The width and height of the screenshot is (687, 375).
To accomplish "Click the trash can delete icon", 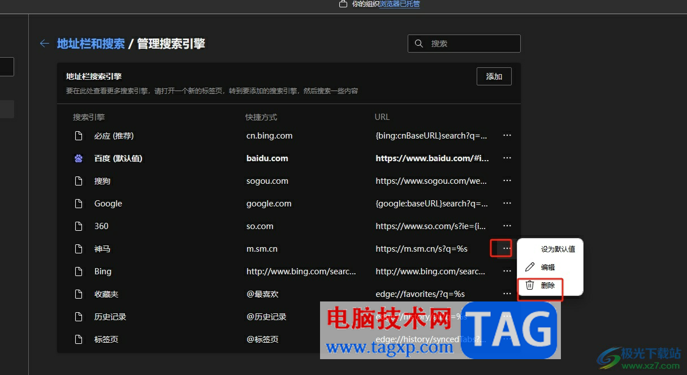I will tap(530, 285).
